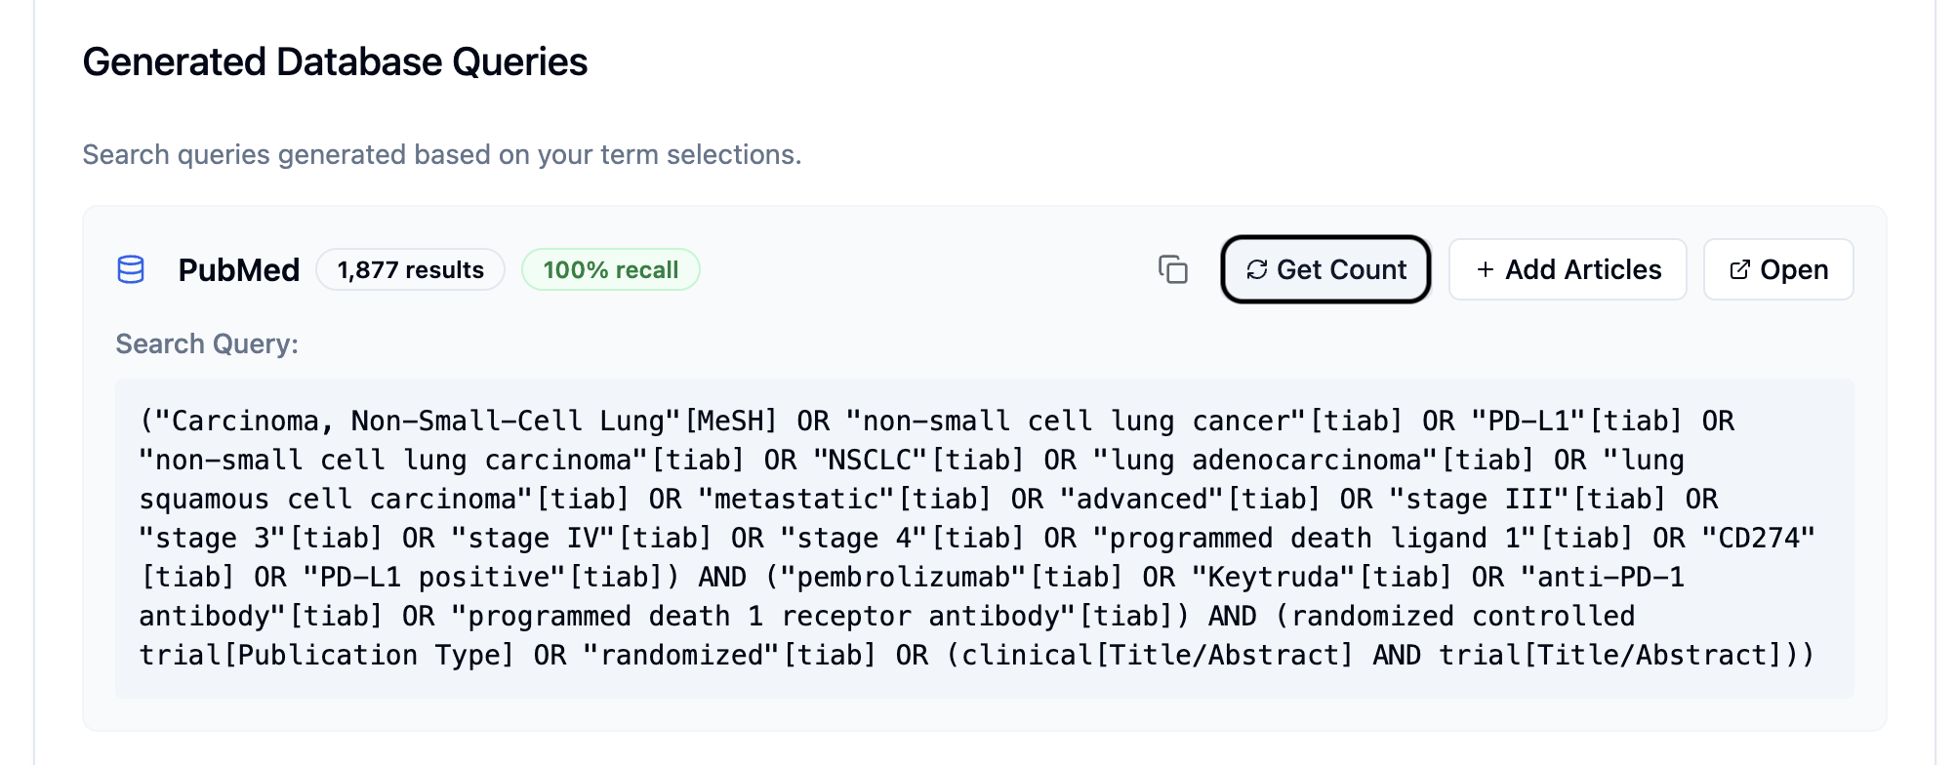Viewport: 1956px width, 765px height.
Task: Click the refresh icon beside Get Count
Action: [1257, 269]
